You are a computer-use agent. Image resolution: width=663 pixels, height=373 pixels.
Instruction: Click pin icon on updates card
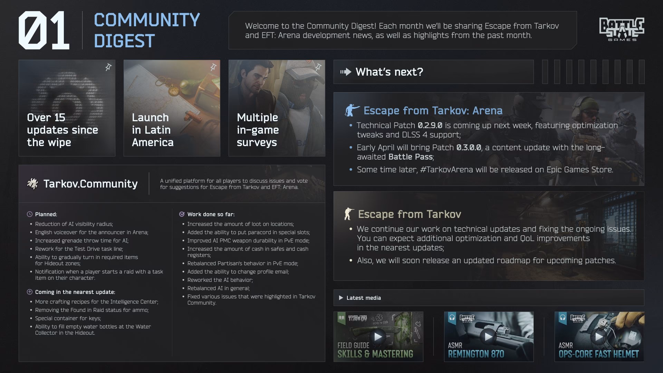tap(108, 67)
